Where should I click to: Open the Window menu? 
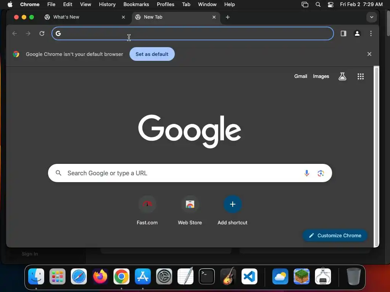tap(207, 5)
